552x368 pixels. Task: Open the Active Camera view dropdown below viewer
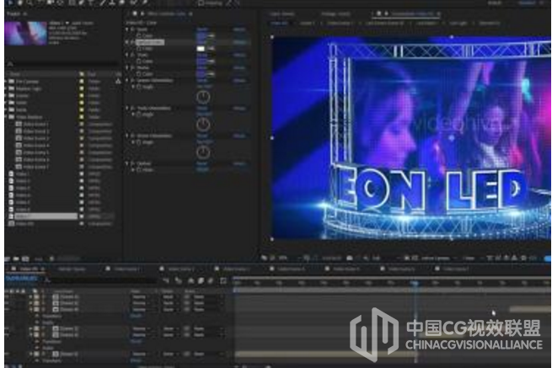tap(437, 259)
